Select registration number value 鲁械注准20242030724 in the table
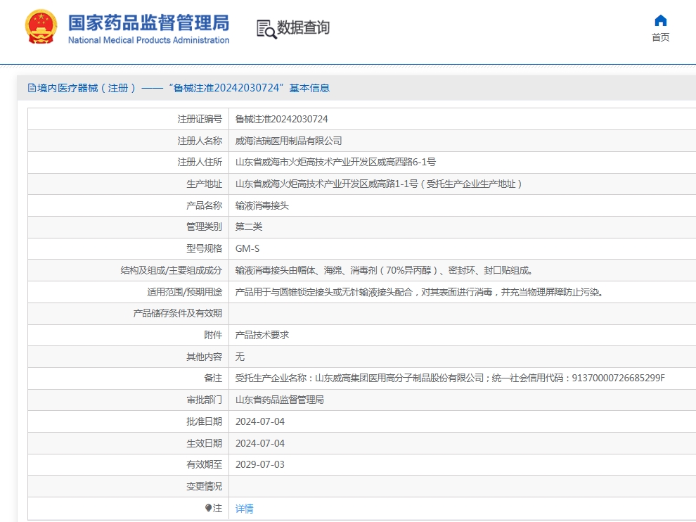The image size is (696, 522). point(281,119)
